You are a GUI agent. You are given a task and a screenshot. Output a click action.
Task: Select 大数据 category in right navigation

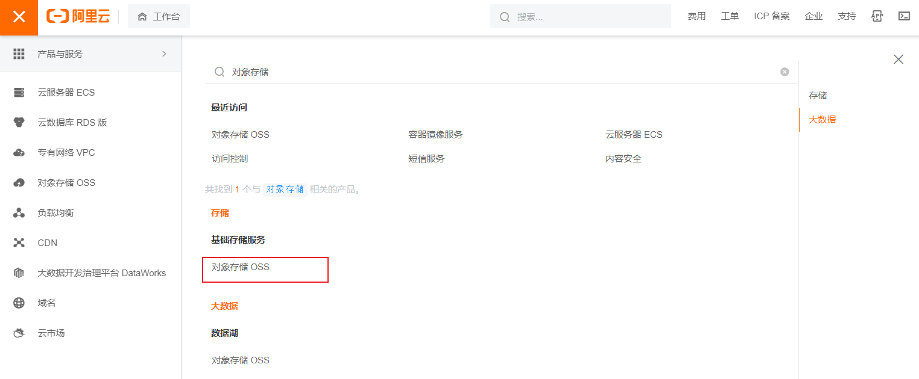point(822,120)
